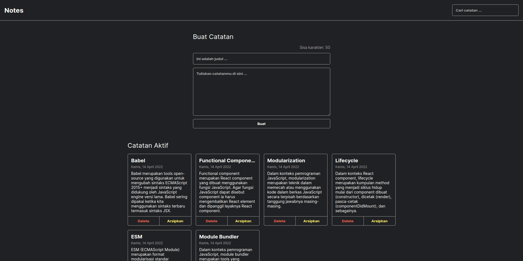
Task: Delete the Babel note
Action: (x=143, y=221)
